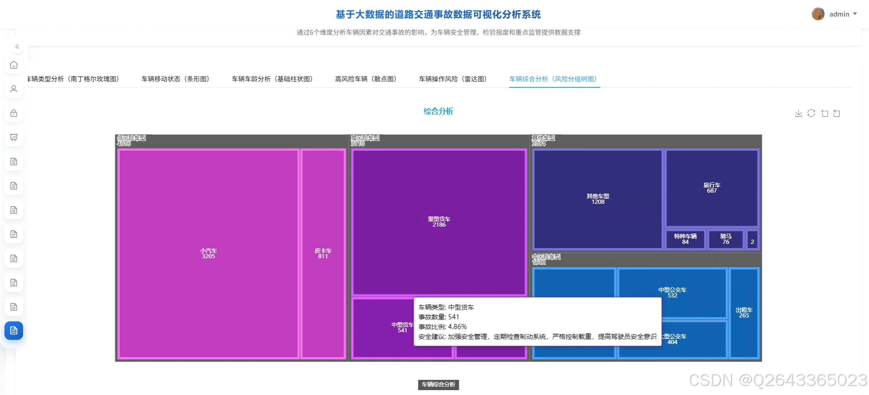Select the user profile icon in sidebar
This screenshot has width=869, height=395.
[x=14, y=89]
